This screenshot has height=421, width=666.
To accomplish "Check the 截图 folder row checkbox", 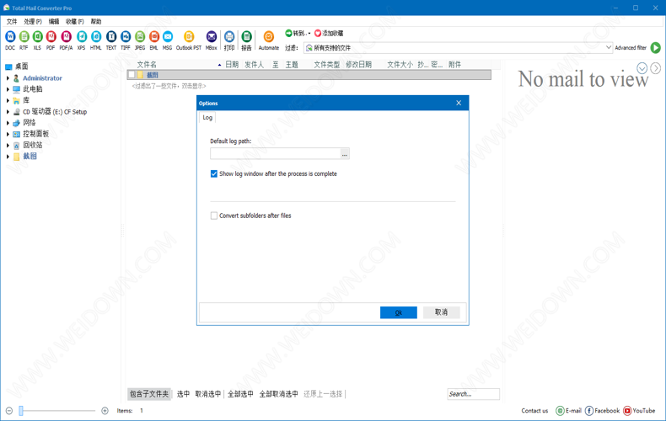I will (132, 75).
